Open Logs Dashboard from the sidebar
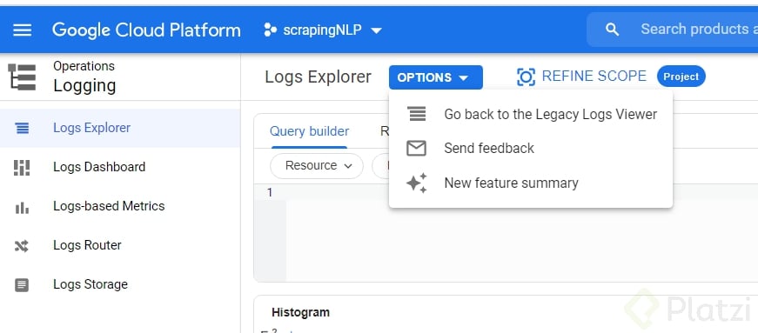Screen dimensions: 758x333 tap(120, 167)
